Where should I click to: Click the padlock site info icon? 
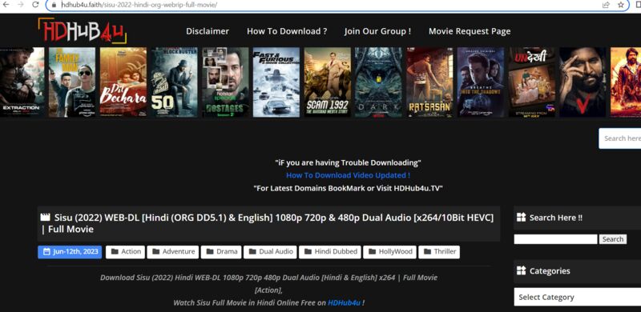[x=53, y=5]
